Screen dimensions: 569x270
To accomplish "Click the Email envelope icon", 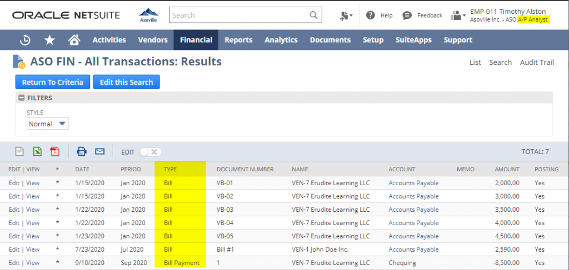I will click(x=100, y=151).
